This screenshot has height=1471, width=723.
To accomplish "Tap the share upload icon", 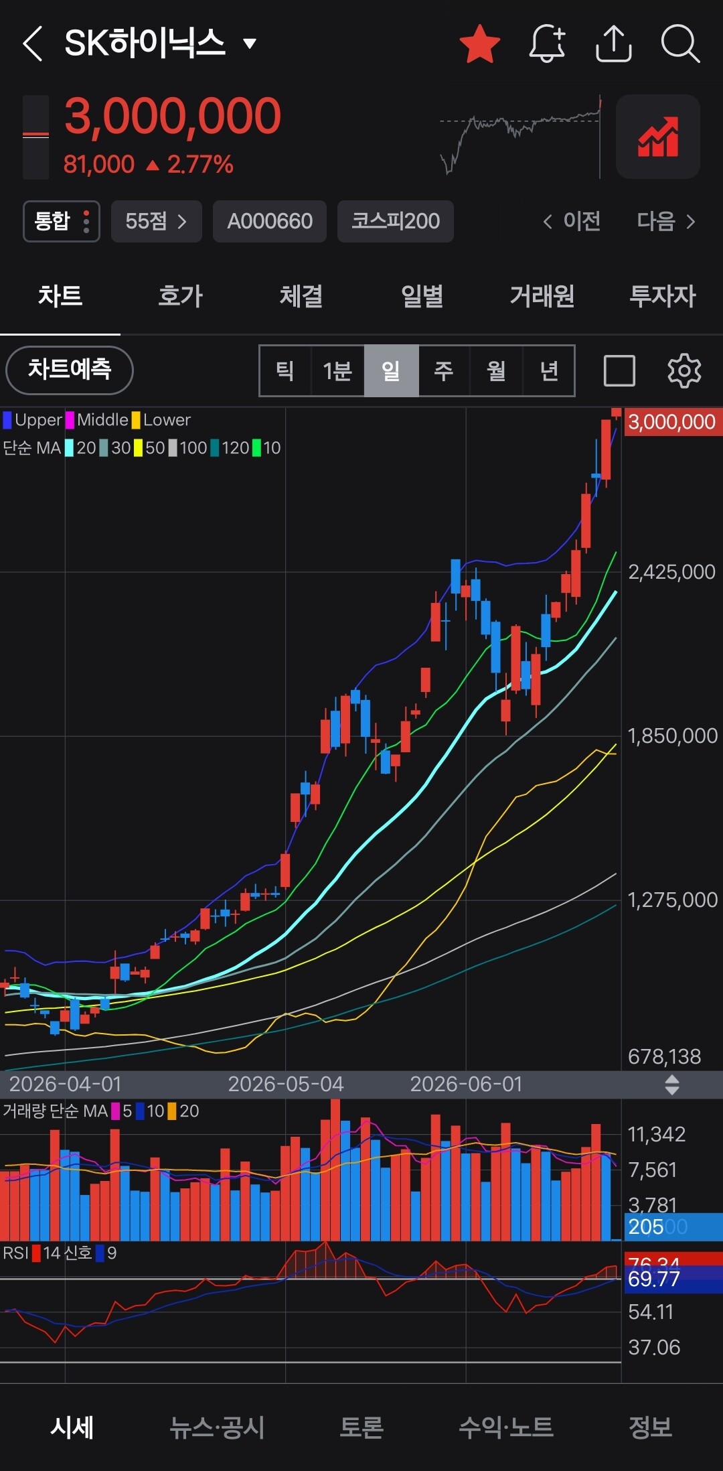I will (614, 44).
